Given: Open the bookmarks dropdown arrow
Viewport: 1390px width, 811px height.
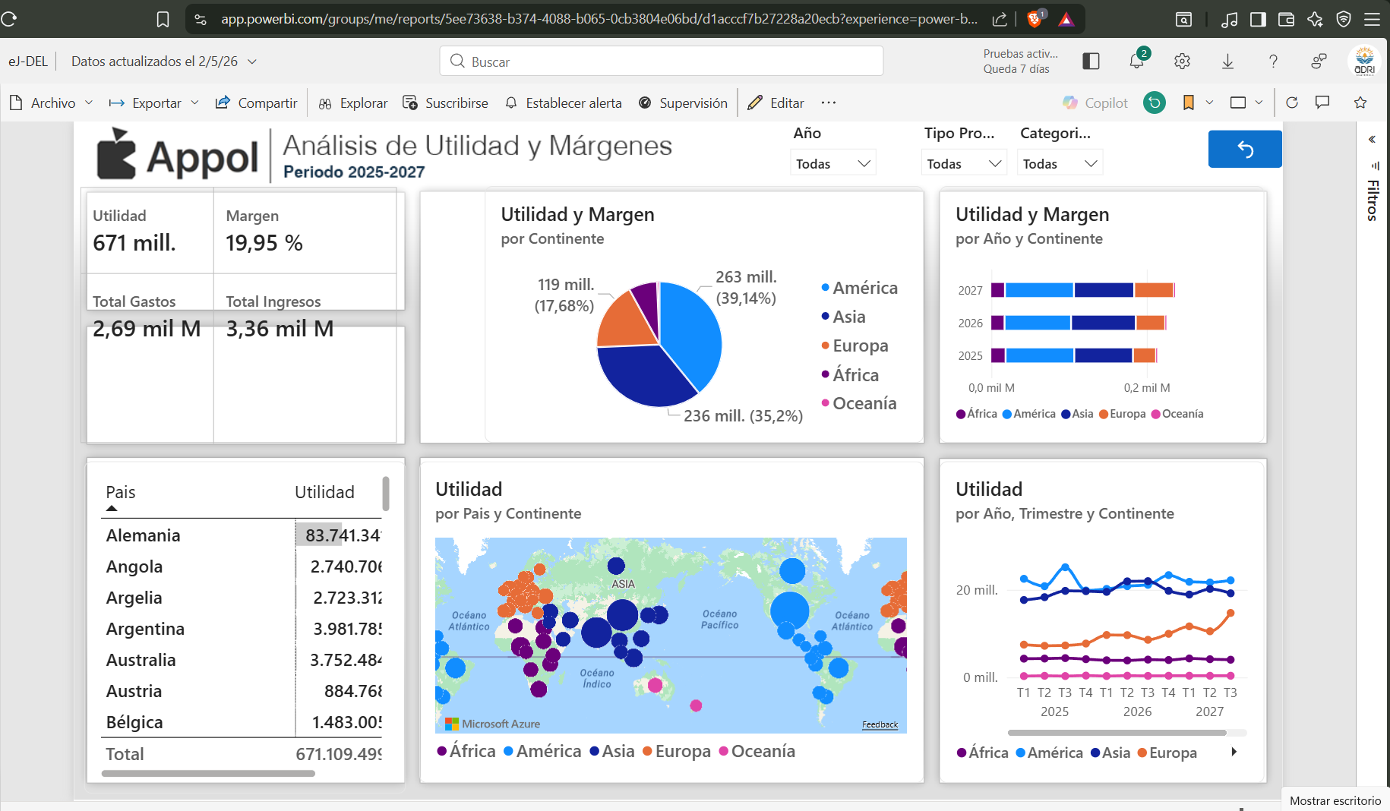Looking at the screenshot, I should [x=1209, y=103].
